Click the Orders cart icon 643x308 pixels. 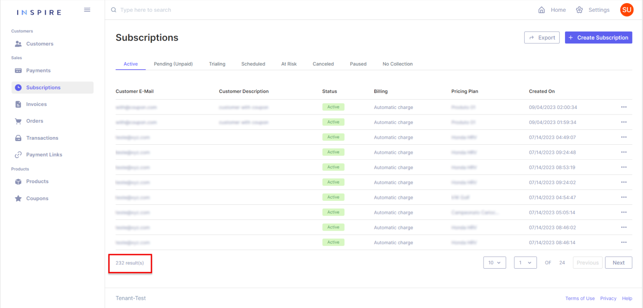[18, 121]
